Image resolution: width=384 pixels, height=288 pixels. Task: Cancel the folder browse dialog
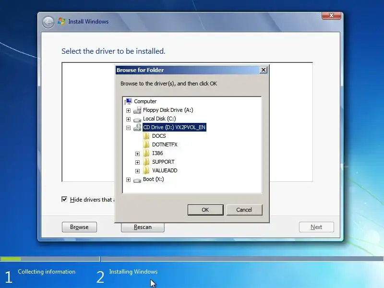(244, 210)
